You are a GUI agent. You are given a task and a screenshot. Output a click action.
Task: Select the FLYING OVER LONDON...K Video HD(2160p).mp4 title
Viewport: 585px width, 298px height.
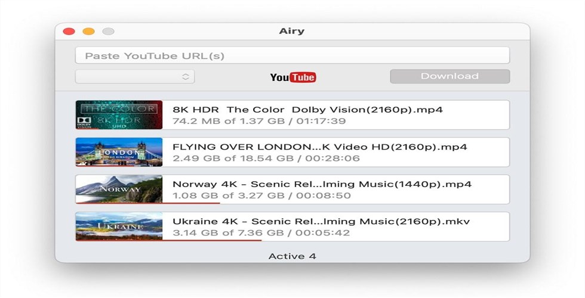click(x=320, y=147)
